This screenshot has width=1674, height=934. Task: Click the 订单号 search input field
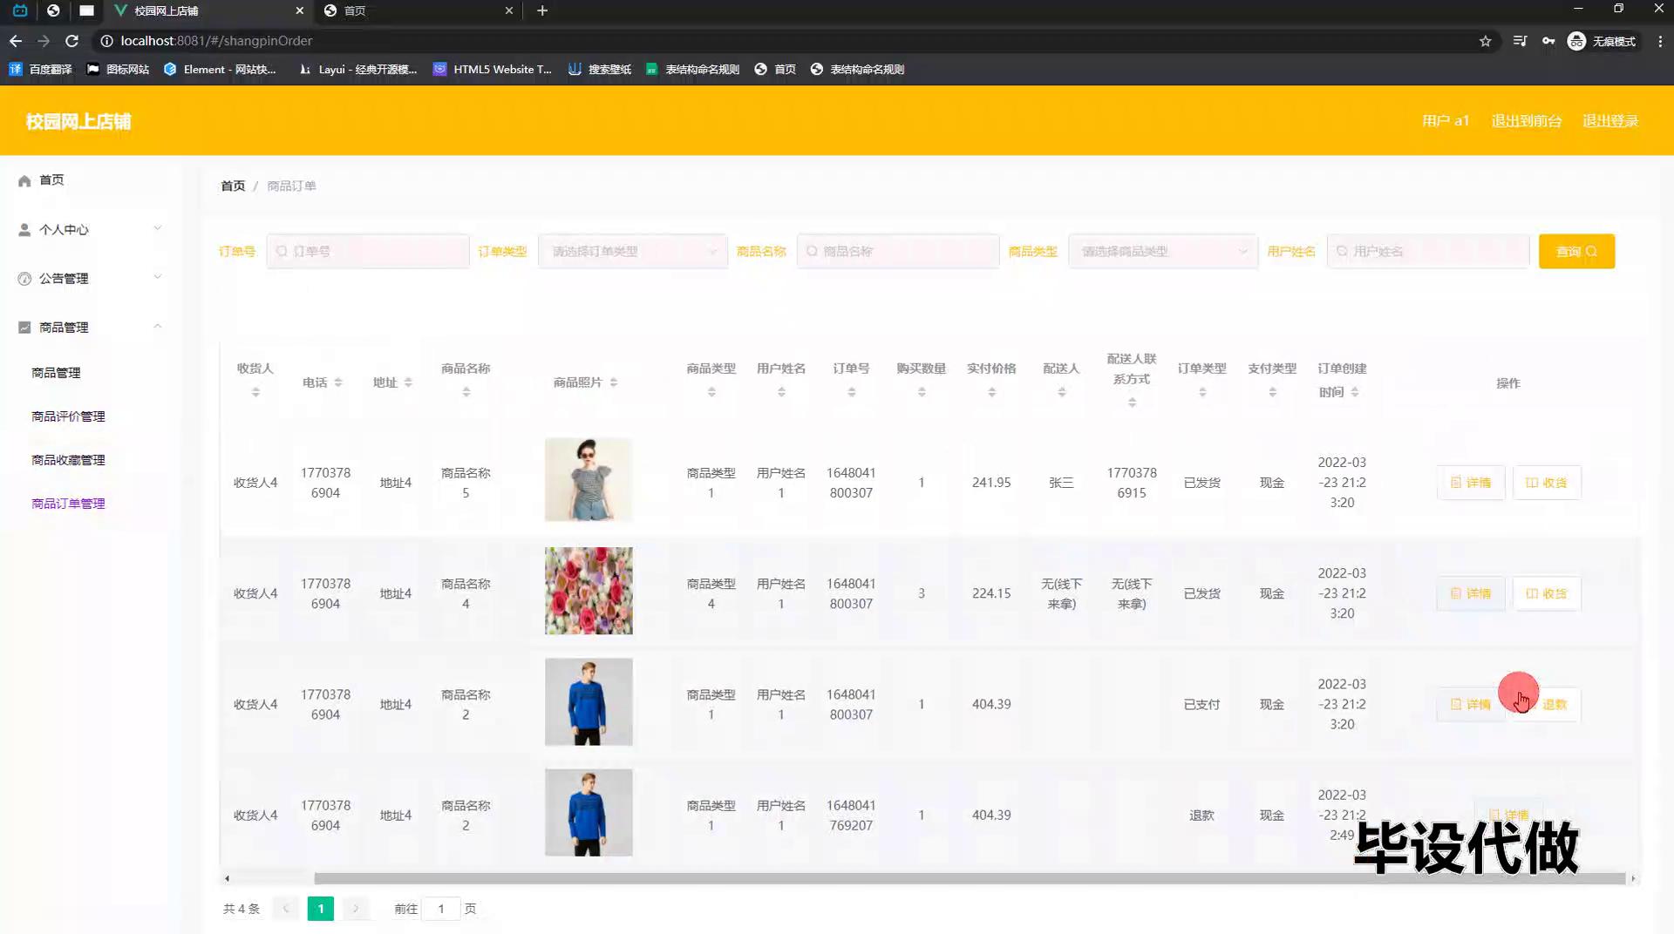tap(369, 252)
